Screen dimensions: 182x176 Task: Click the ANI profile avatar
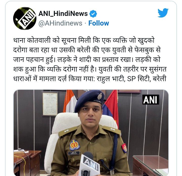click(25, 18)
